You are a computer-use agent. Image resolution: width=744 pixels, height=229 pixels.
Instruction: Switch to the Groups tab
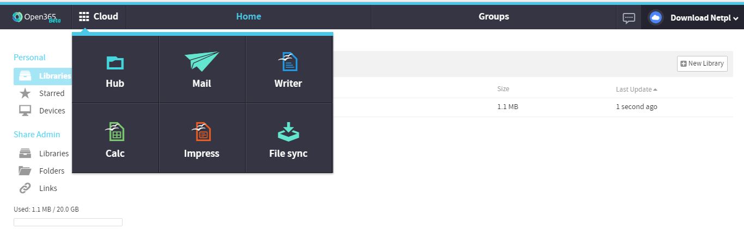click(x=493, y=17)
